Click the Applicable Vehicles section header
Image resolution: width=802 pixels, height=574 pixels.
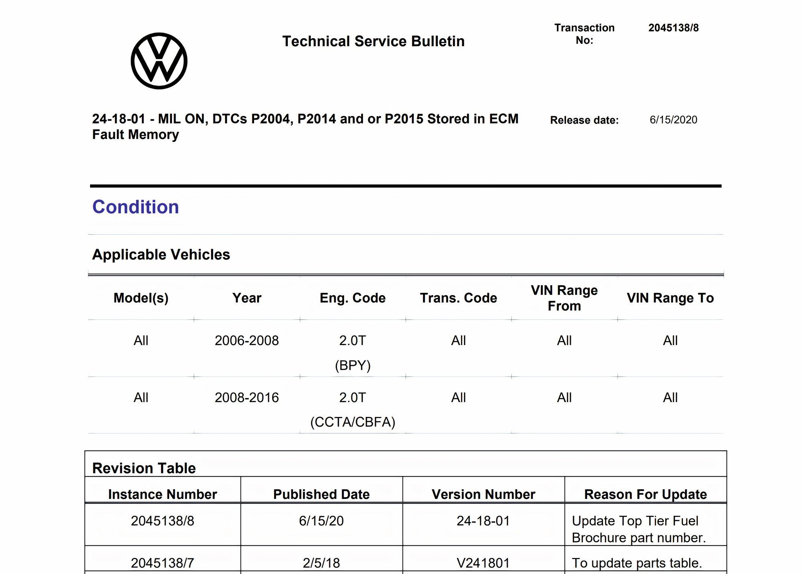(x=161, y=254)
